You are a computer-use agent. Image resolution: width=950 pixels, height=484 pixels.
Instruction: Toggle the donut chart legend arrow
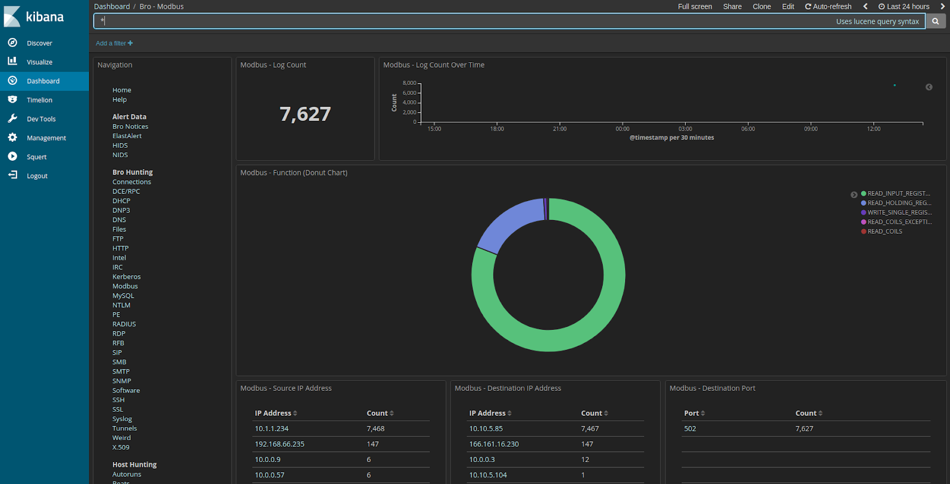[x=854, y=195]
